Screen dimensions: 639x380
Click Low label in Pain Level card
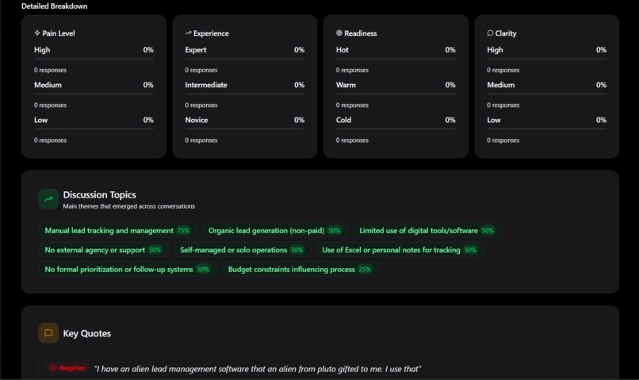[40, 120]
